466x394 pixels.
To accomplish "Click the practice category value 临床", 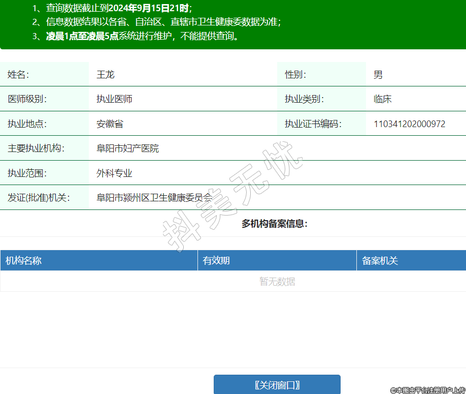I will 382,99.
